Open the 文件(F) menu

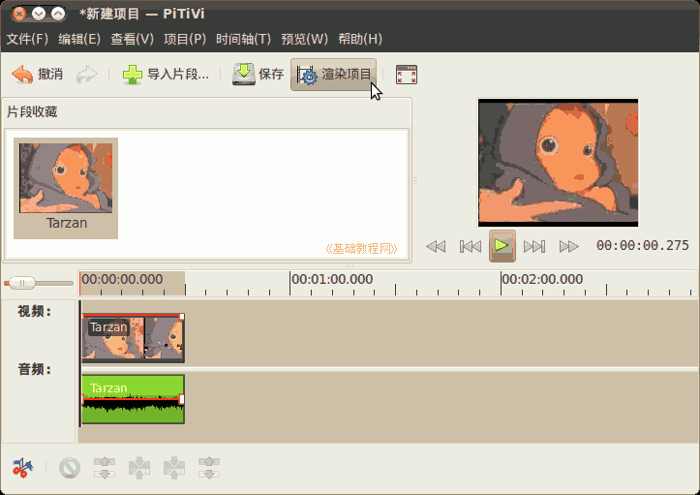[x=27, y=39]
